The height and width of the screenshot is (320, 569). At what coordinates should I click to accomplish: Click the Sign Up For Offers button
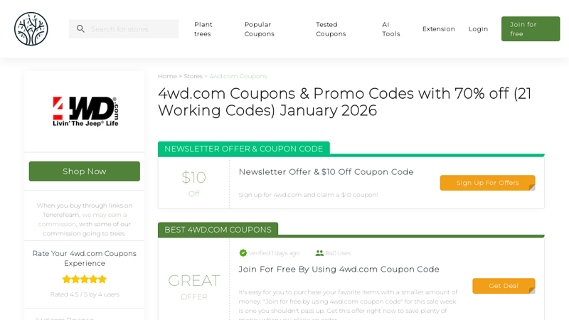487,183
